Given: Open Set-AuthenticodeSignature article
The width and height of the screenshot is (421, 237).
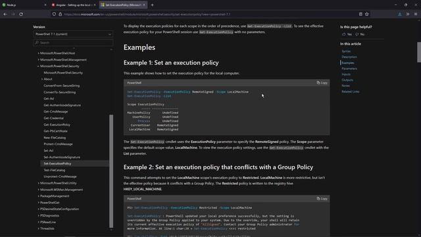Looking at the screenshot, I should [62, 157].
